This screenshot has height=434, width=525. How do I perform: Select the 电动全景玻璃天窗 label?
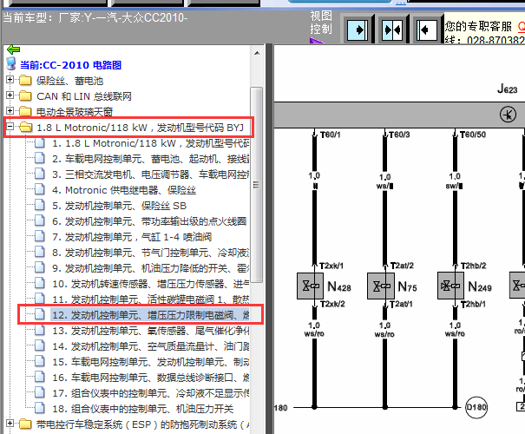75,112
